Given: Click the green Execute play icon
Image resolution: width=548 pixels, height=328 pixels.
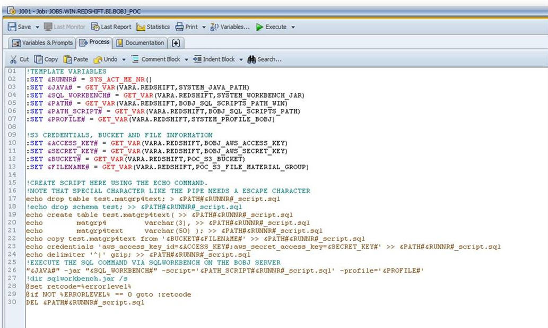Looking at the screenshot, I should [259, 27].
